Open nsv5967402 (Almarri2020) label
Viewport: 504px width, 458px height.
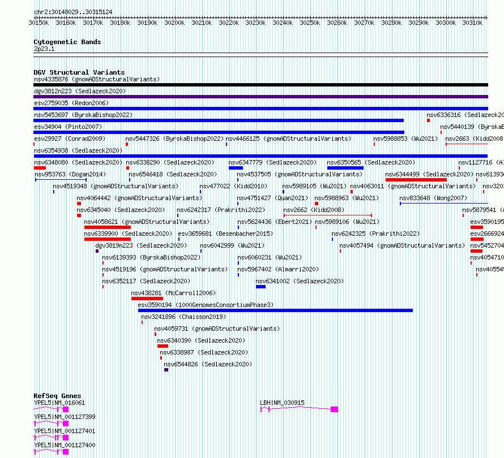click(x=277, y=269)
